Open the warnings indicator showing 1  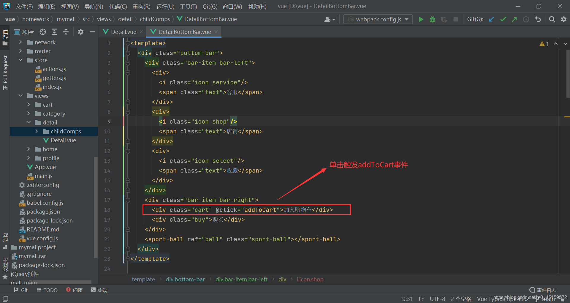coord(544,44)
